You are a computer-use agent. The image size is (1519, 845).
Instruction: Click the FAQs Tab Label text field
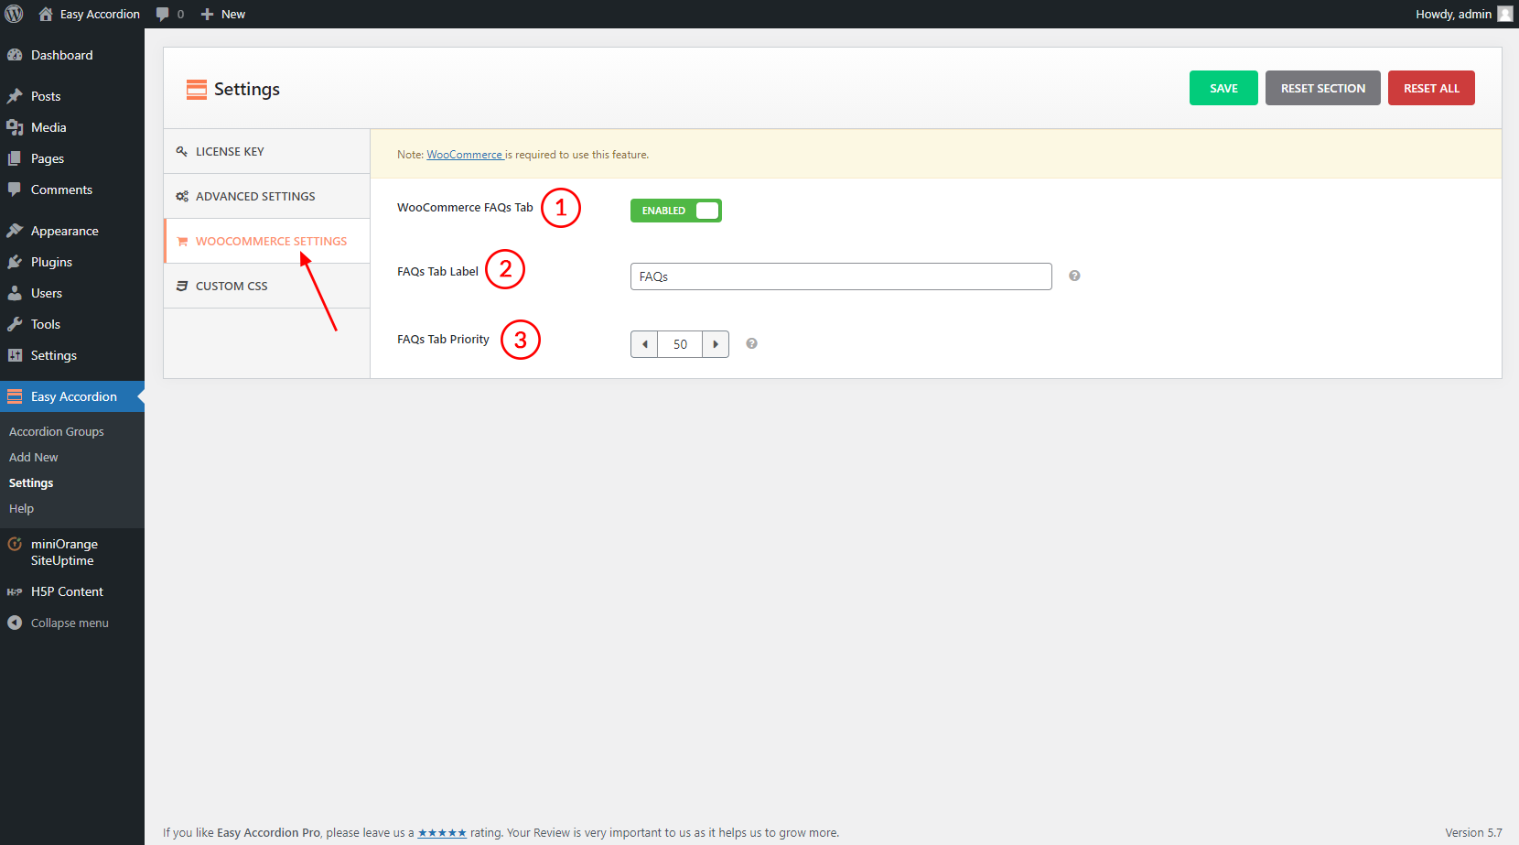(840, 276)
